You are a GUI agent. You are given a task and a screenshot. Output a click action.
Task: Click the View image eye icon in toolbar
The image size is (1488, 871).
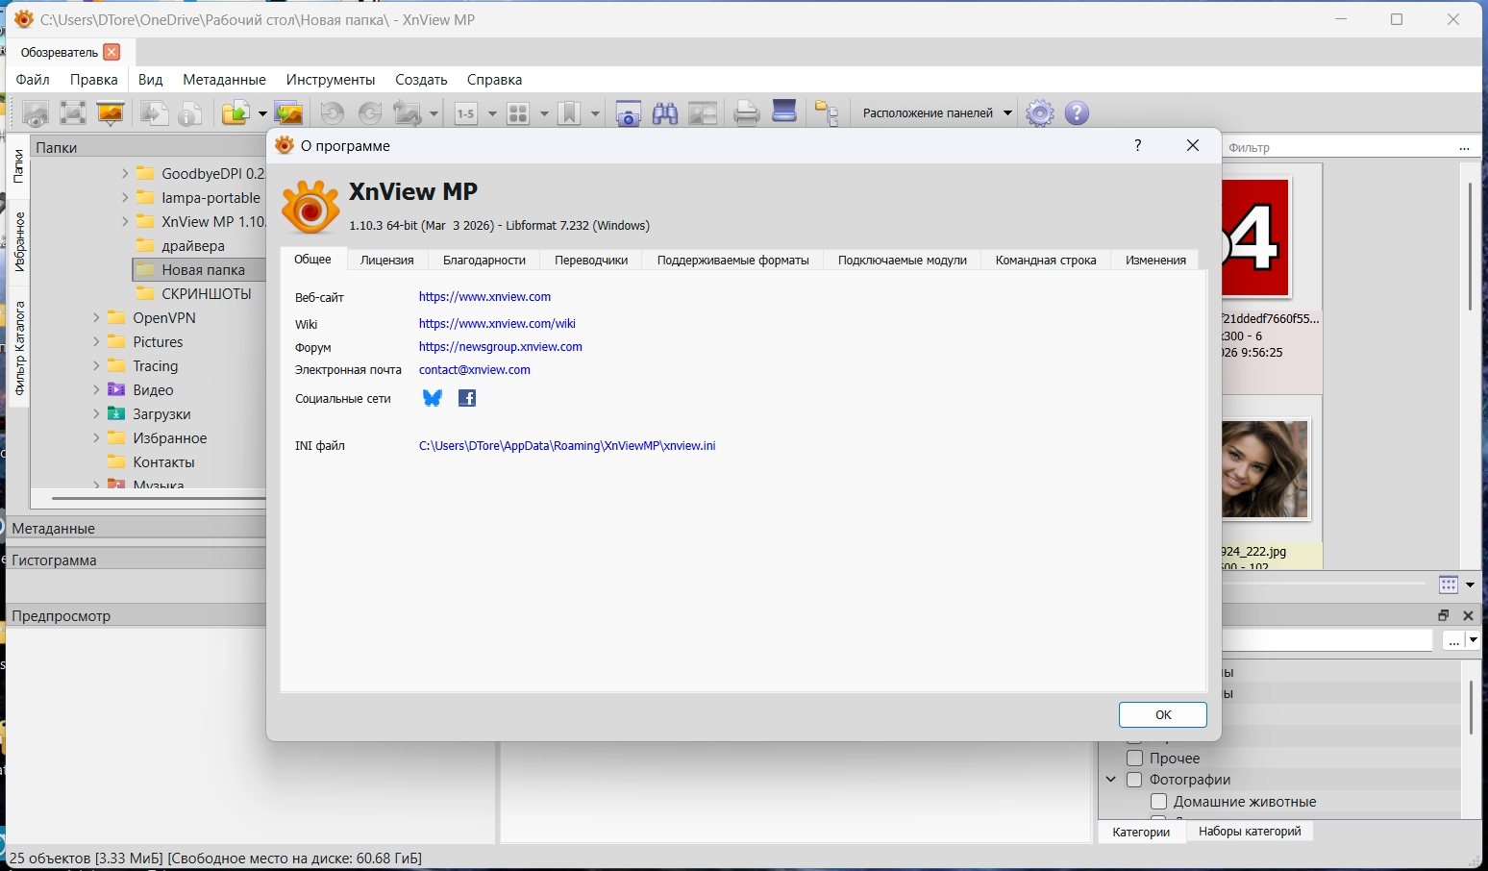pos(36,113)
